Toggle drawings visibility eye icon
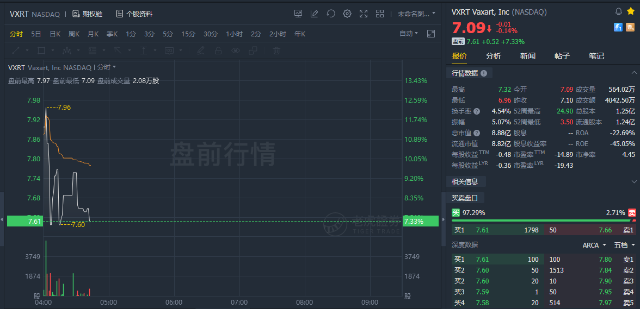 tap(236, 51)
